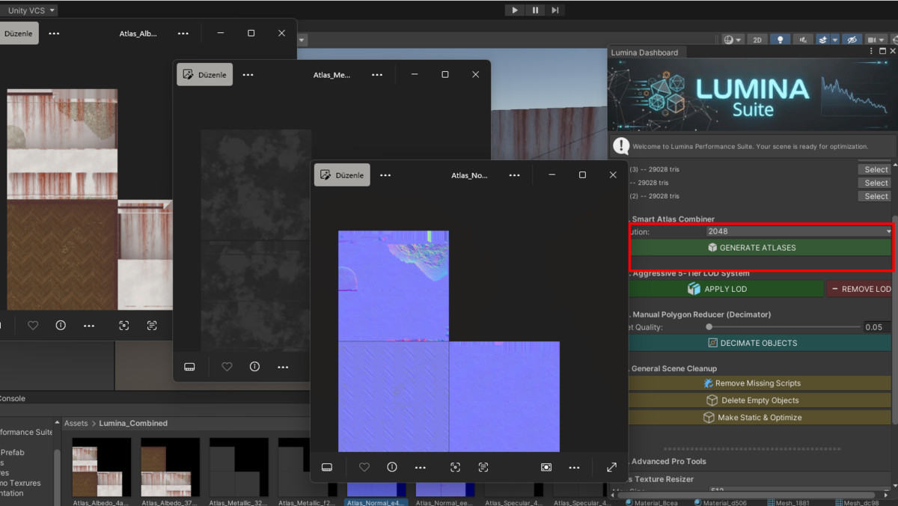Toggle filmstrip in Atlas_Me window
The width and height of the screenshot is (898, 506).
tap(190, 367)
